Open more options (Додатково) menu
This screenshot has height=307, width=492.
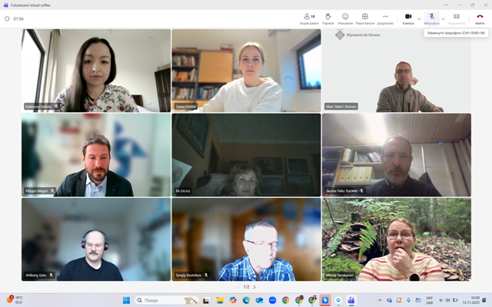385,17
